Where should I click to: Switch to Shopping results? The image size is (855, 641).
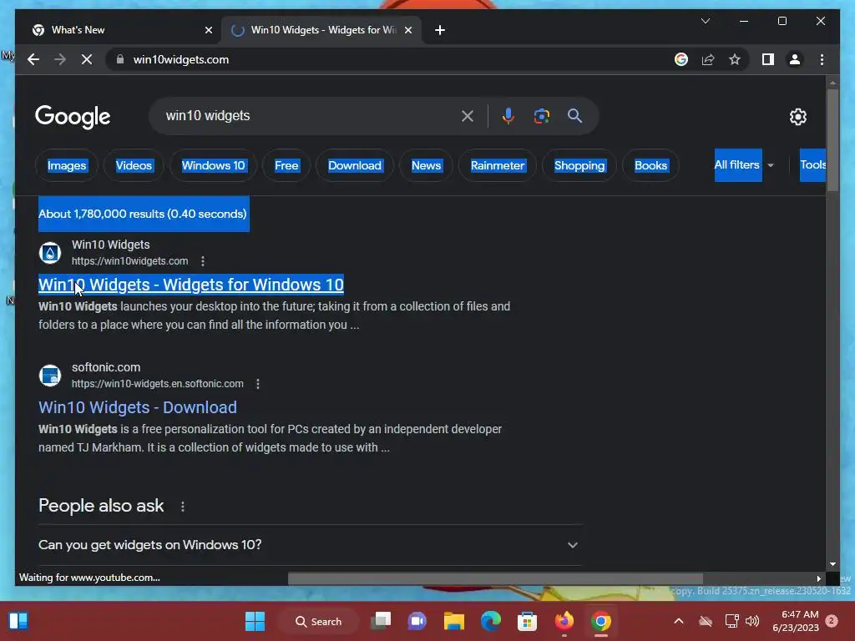coord(579,165)
